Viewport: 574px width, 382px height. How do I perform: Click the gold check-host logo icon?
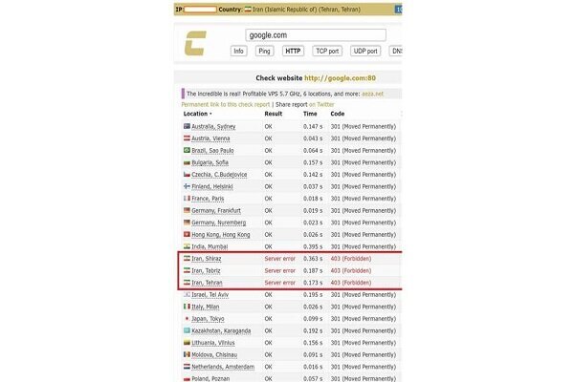pos(195,43)
